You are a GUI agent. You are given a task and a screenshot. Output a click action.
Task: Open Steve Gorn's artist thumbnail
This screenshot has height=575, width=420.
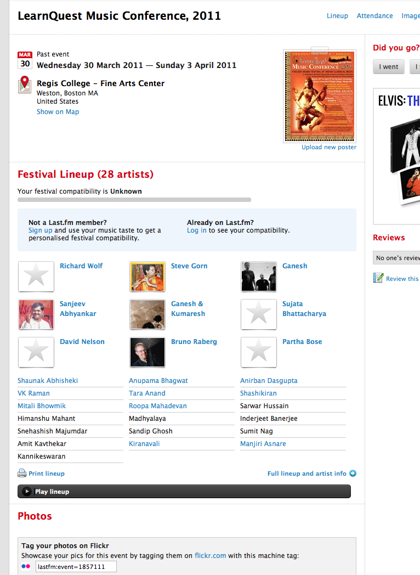pyautogui.click(x=147, y=276)
